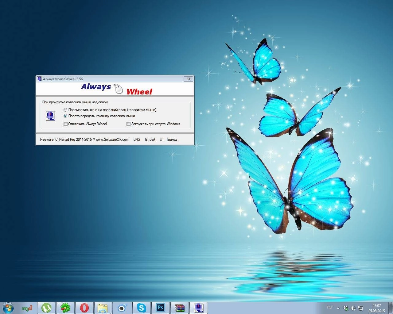393x314 pixels.
Task: Click the '#' item in the bottom bar
Action: pyautogui.click(x=161, y=140)
